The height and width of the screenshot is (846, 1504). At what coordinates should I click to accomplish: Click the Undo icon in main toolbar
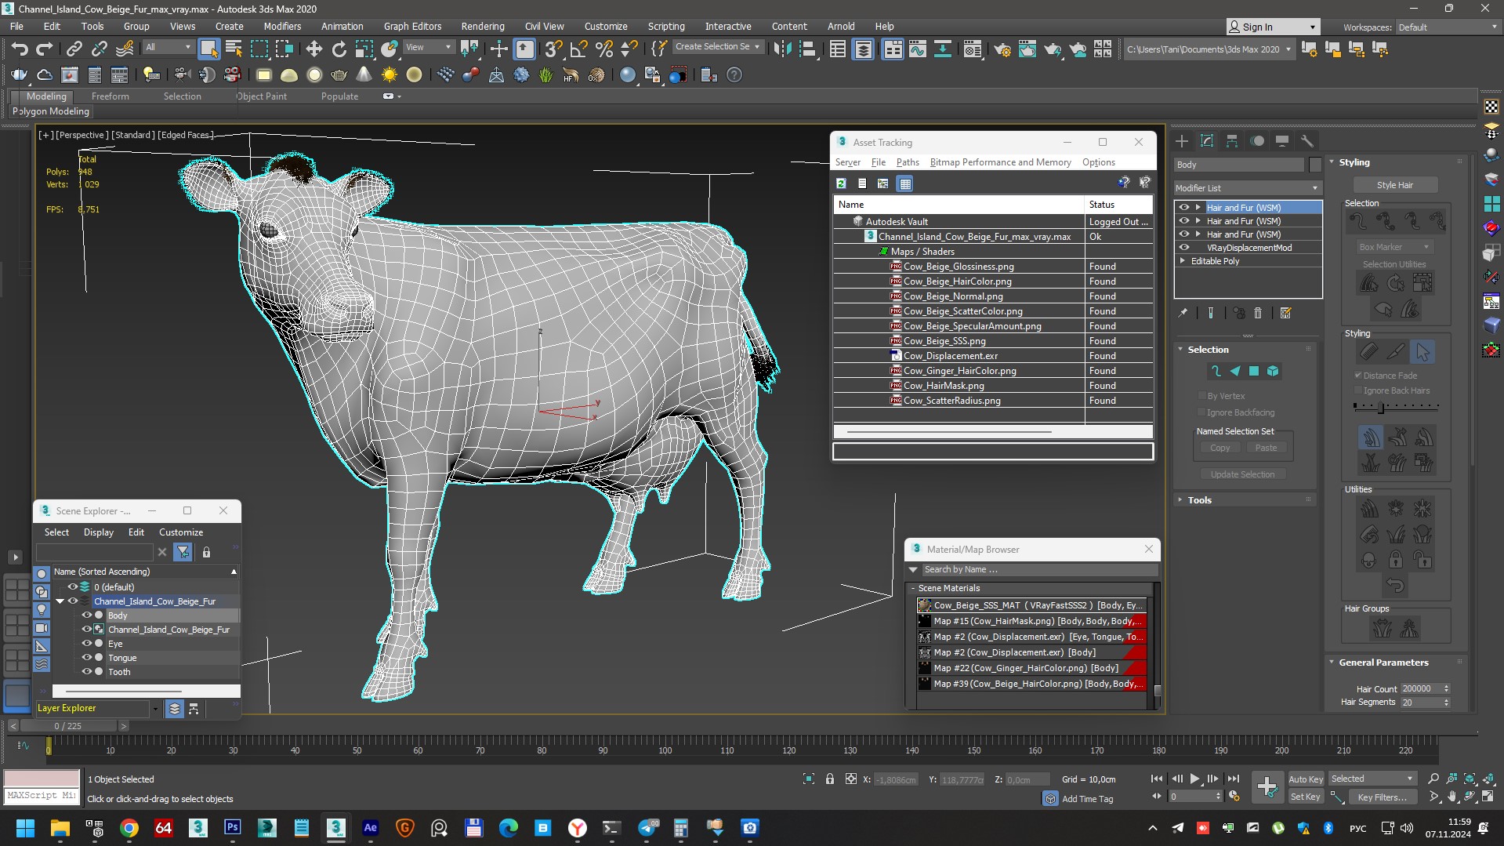pos(20,49)
